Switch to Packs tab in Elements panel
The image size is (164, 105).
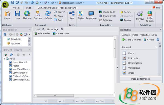[x=135, y=35]
